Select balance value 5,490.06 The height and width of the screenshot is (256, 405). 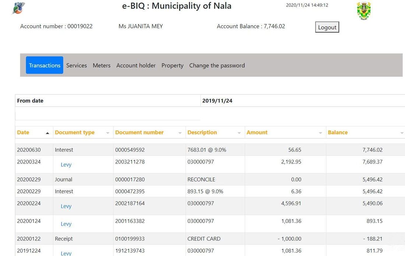click(373, 203)
